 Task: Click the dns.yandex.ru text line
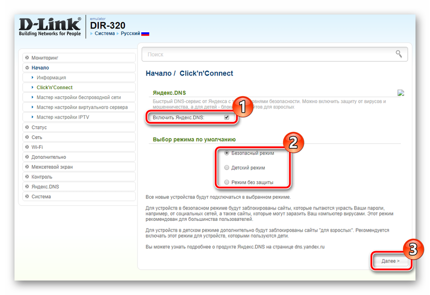coord(235,247)
